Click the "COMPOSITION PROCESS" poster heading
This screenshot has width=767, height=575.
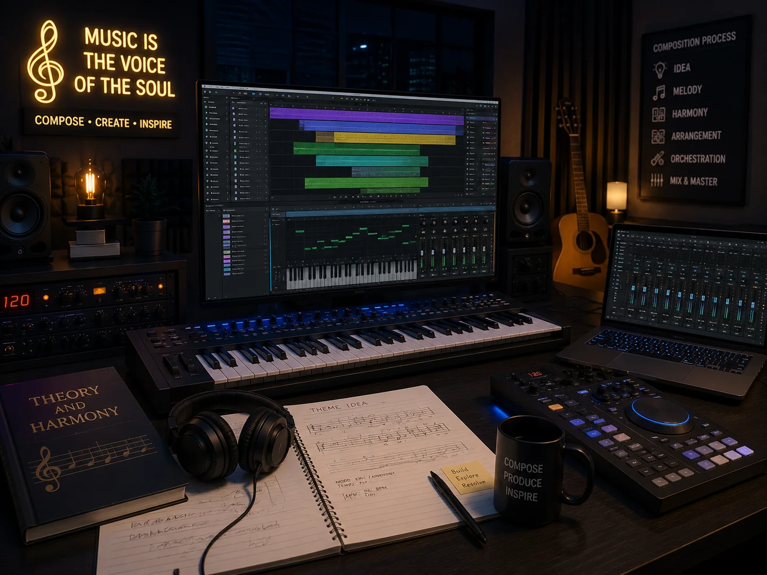(x=694, y=42)
